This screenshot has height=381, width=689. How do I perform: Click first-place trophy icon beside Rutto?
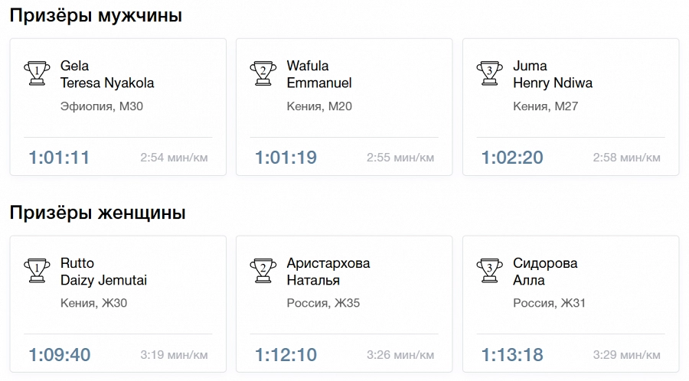pyautogui.click(x=37, y=270)
